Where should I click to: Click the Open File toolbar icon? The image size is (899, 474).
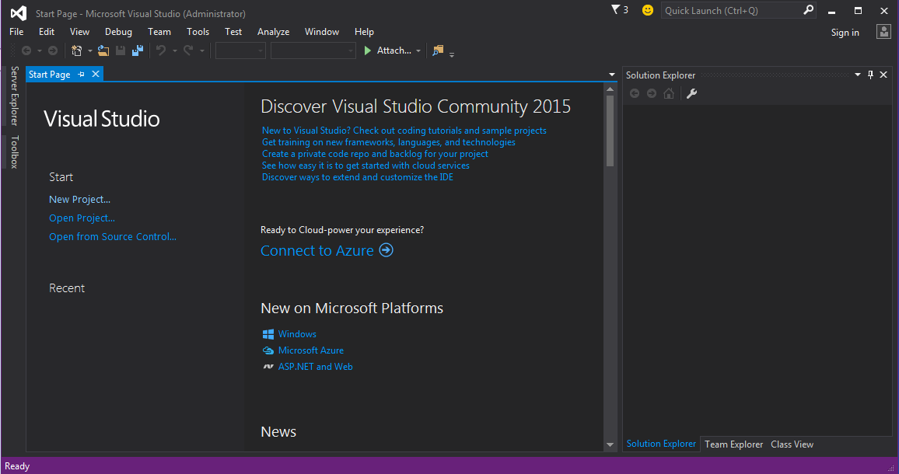point(103,51)
